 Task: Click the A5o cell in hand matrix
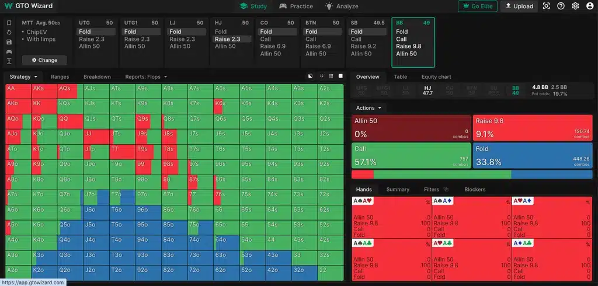(18, 228)
